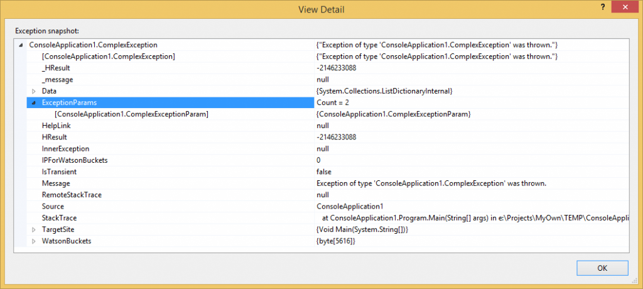Collapse the ExceptionParams node
The image size is (643, 289).
[34, 102]
